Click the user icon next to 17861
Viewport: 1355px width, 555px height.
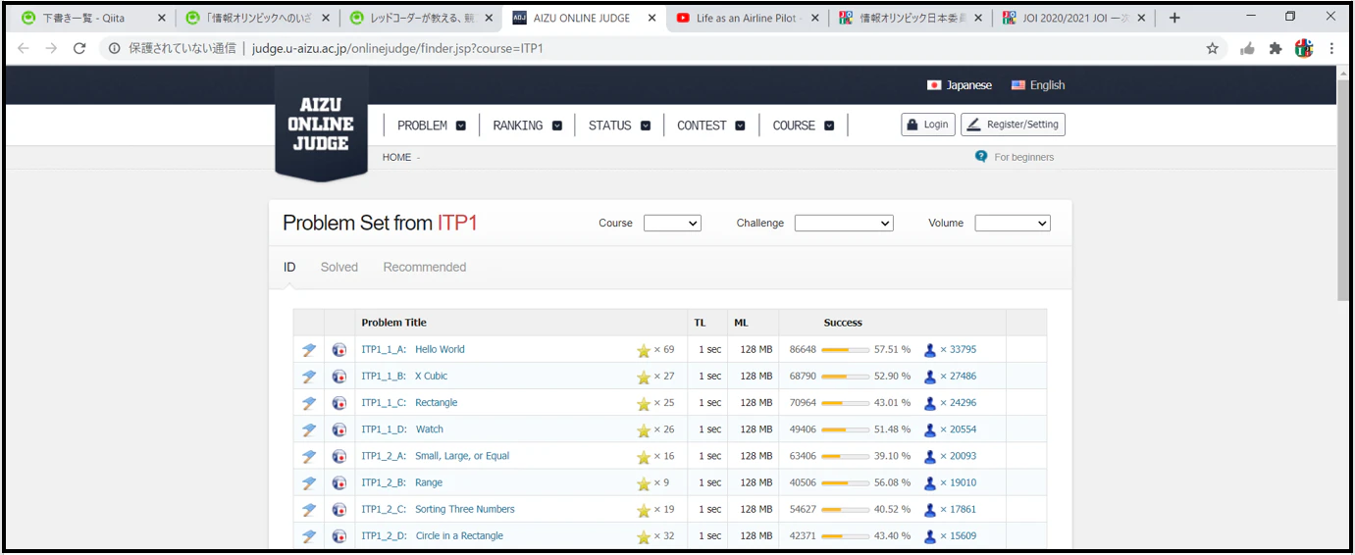tap(930, 510)
